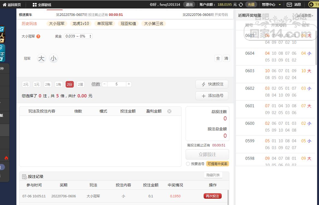Viewport: 319px width, 205px height.
Task: Clear bet list with X icon
Action: [x=169, y=111]
